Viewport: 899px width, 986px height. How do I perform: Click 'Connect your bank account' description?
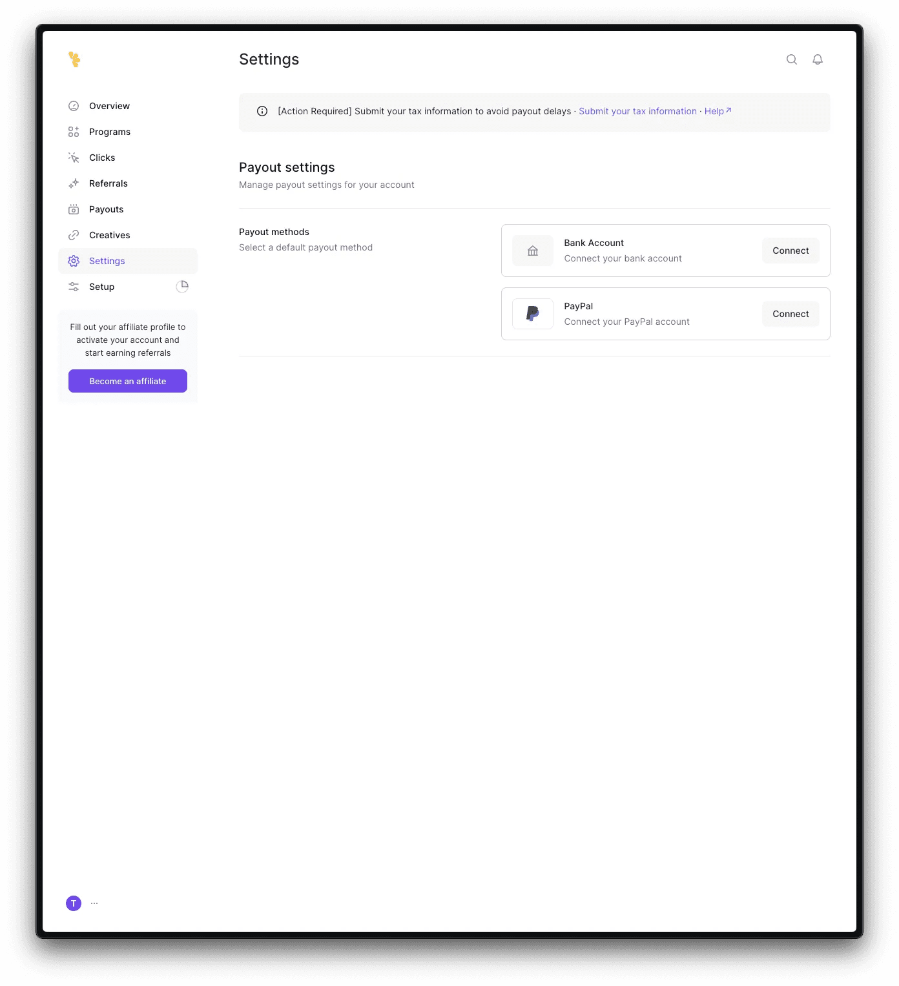coord(623,258)
